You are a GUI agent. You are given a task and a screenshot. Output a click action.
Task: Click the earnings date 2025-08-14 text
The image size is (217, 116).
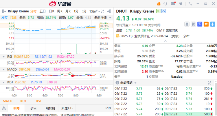(x=159, y=36)
